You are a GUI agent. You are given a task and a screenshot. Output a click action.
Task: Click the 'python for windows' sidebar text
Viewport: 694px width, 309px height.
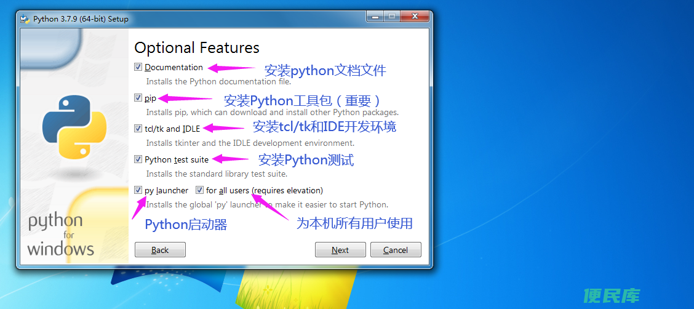[61, 235]
